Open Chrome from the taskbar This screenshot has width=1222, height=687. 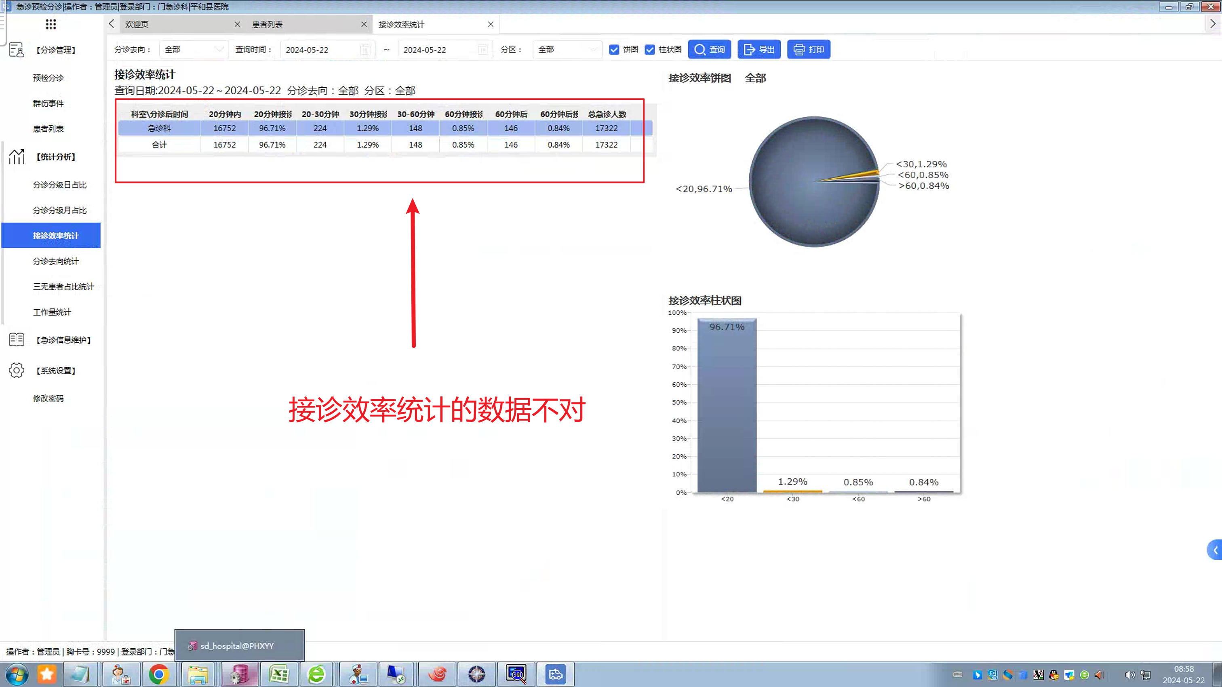159,674
